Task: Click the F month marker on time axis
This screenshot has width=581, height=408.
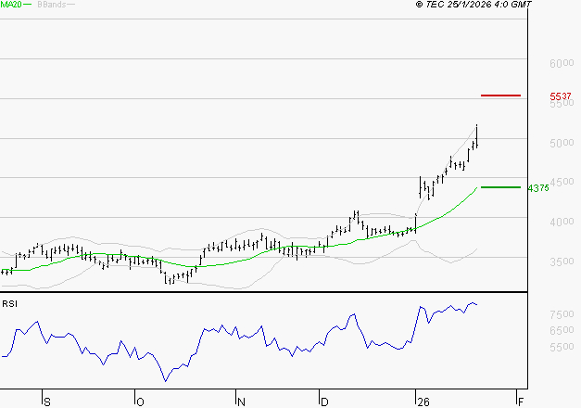Action: [x=521, y=402]
